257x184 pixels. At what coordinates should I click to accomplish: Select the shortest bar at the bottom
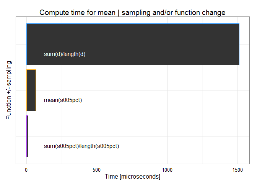(27, 136)
